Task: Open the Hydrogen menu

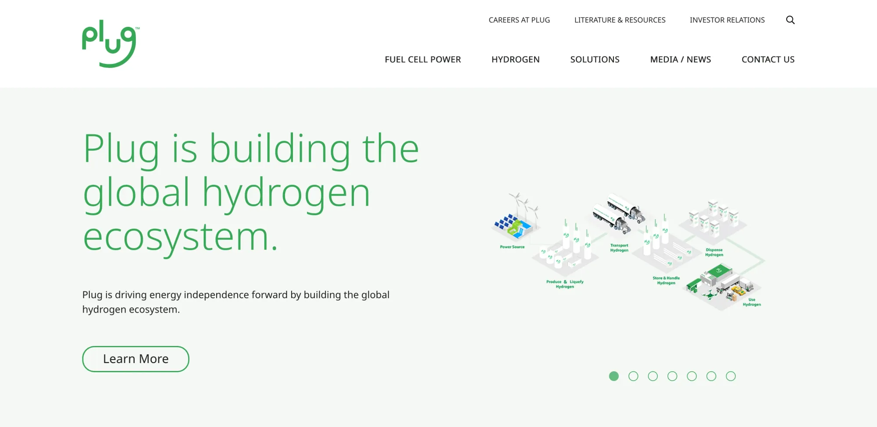Action: [515, 60]
